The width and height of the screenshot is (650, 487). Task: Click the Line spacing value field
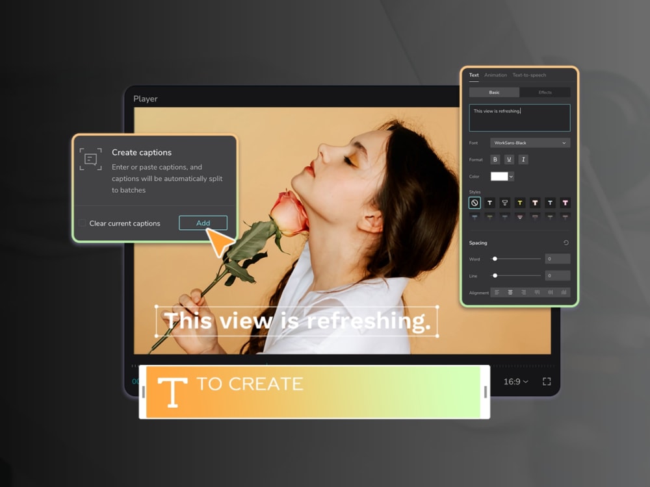click(x=558, y=275)
